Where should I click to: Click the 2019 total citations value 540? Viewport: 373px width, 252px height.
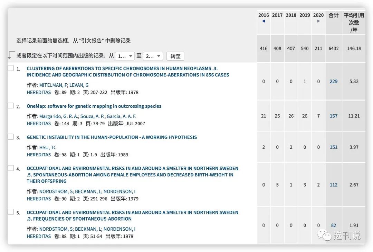pyautogui.click(x=305, y=48)
